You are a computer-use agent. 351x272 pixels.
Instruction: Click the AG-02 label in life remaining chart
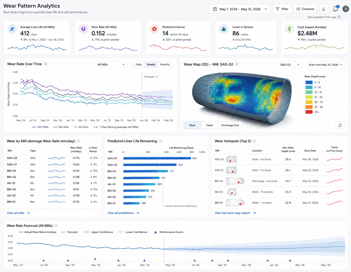(112, 197)
